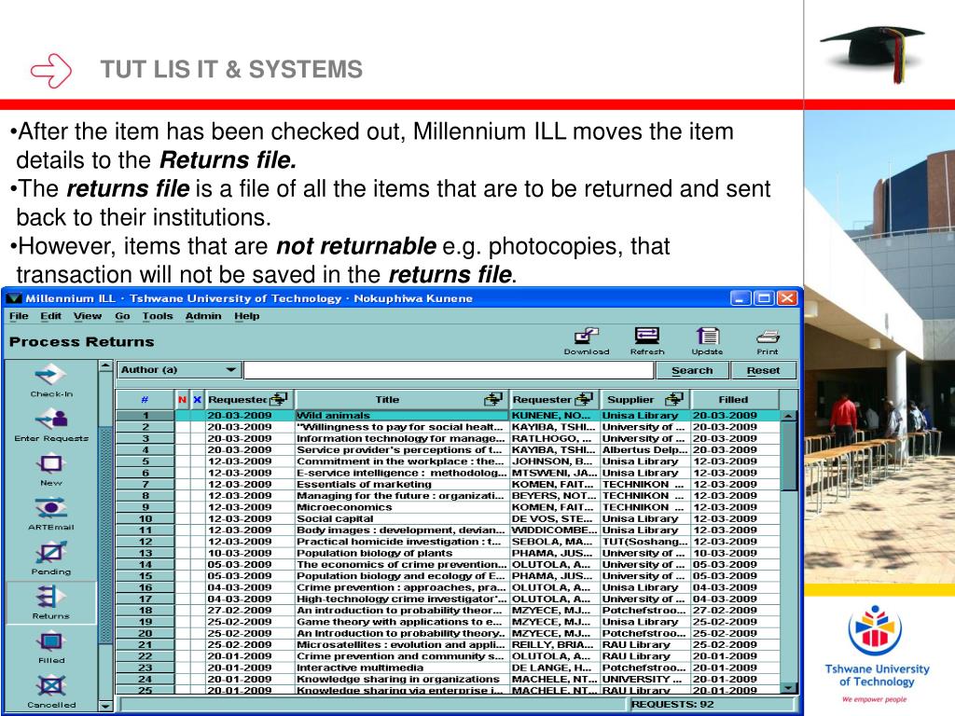955x716 pixels.
Task: Click the Refresh toolbar icon
Action: [x=647, y=341]
